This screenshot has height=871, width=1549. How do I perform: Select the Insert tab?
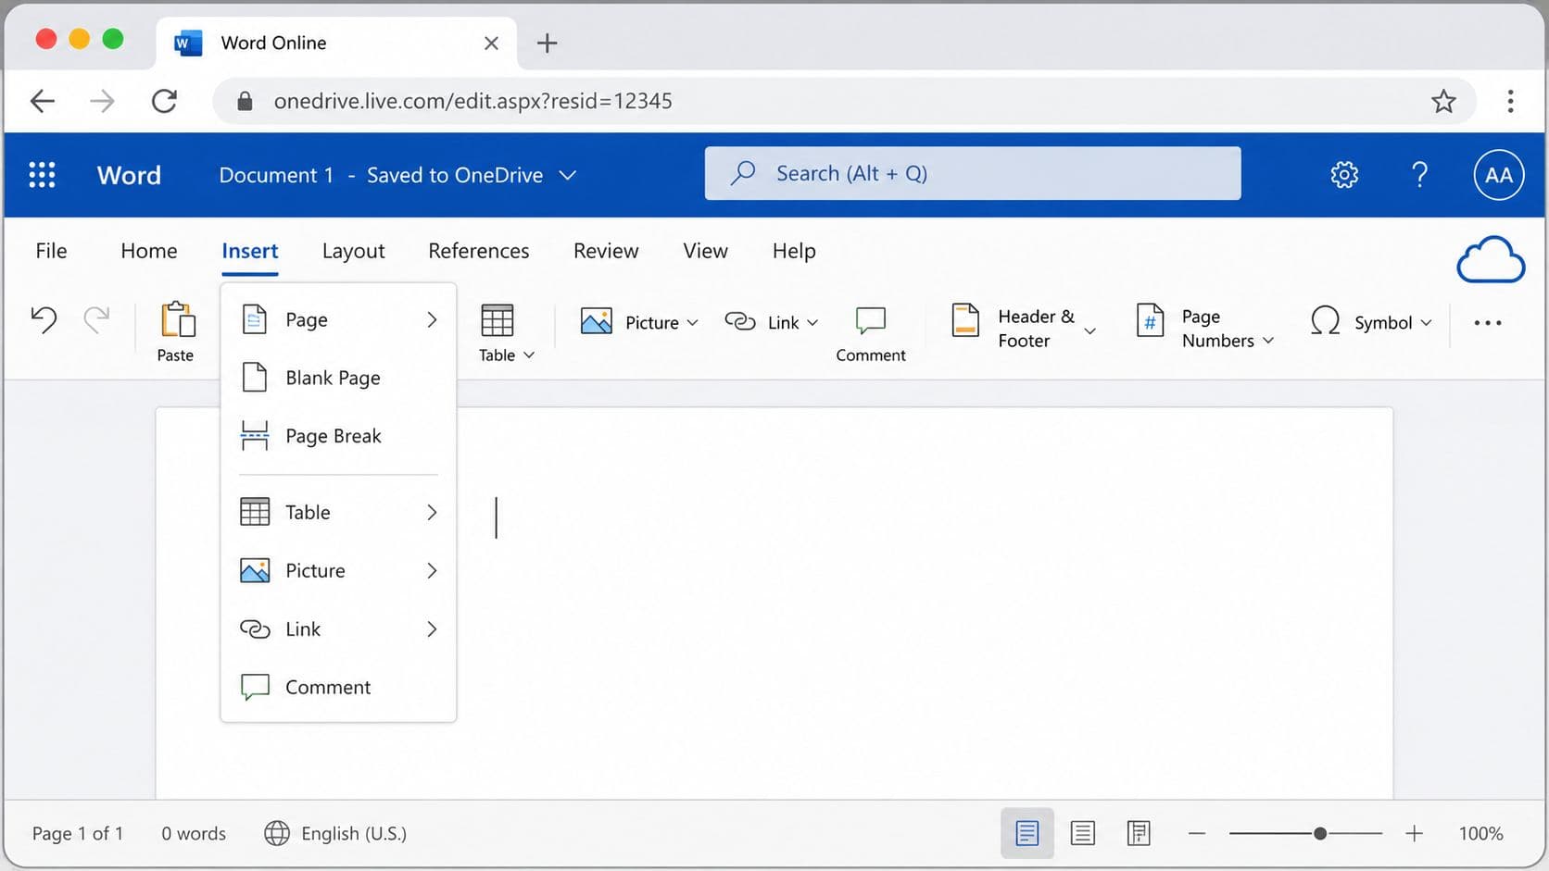(x=250, y=251)
